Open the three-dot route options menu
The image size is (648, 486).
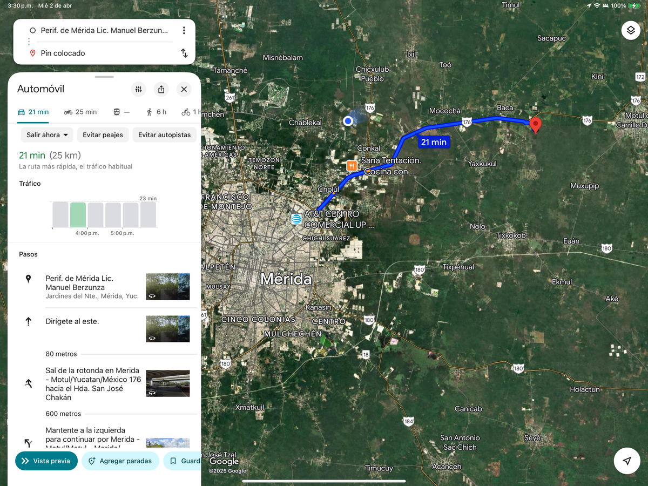[184, 31]
